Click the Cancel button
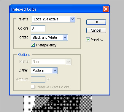This screenshot has width=124, height=112. [96, 30]
